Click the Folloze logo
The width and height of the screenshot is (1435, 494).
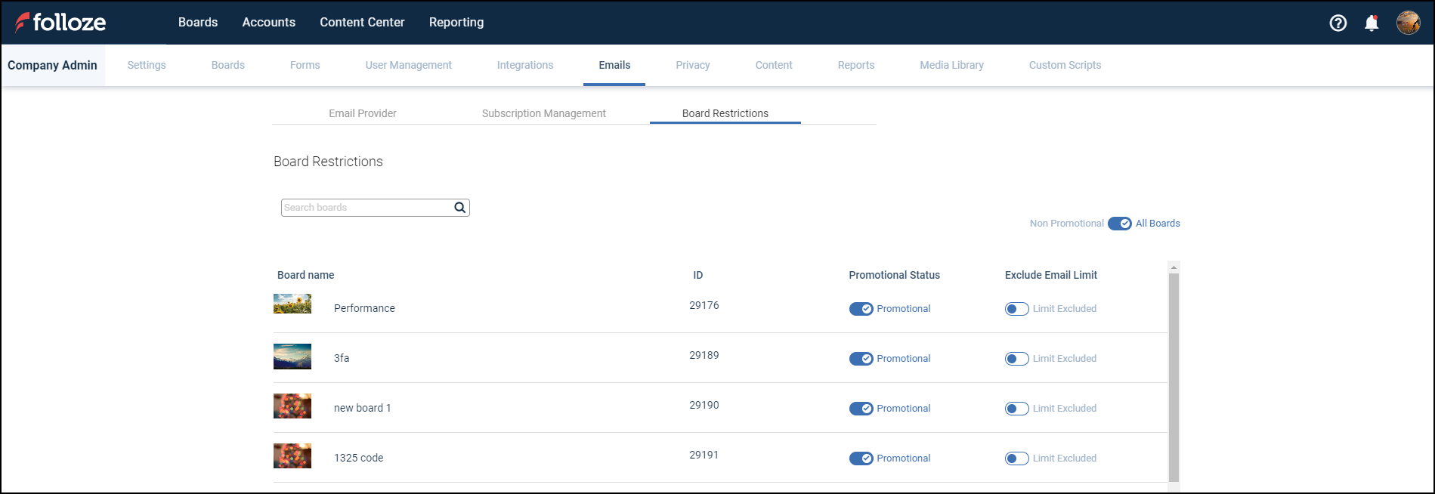click(x=60, y=23)
